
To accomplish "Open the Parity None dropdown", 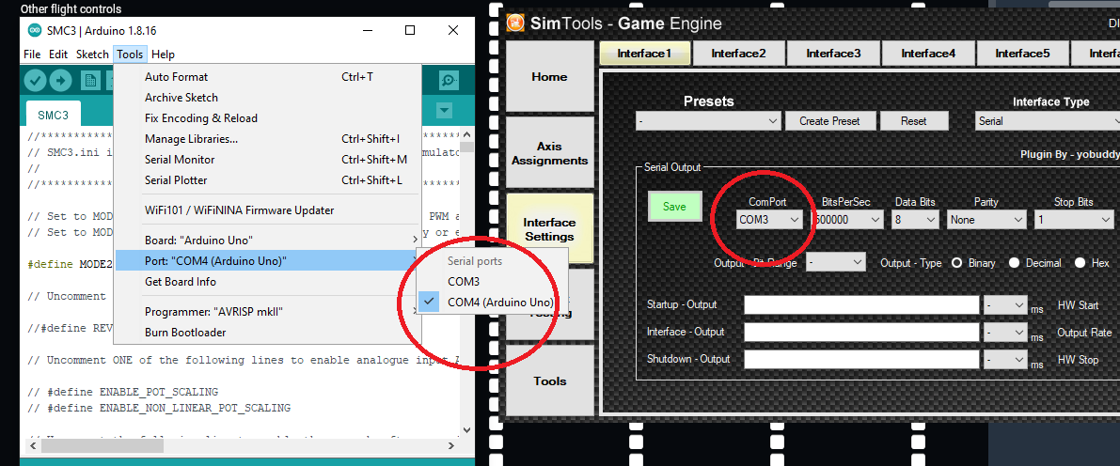I will pos(987,220).
